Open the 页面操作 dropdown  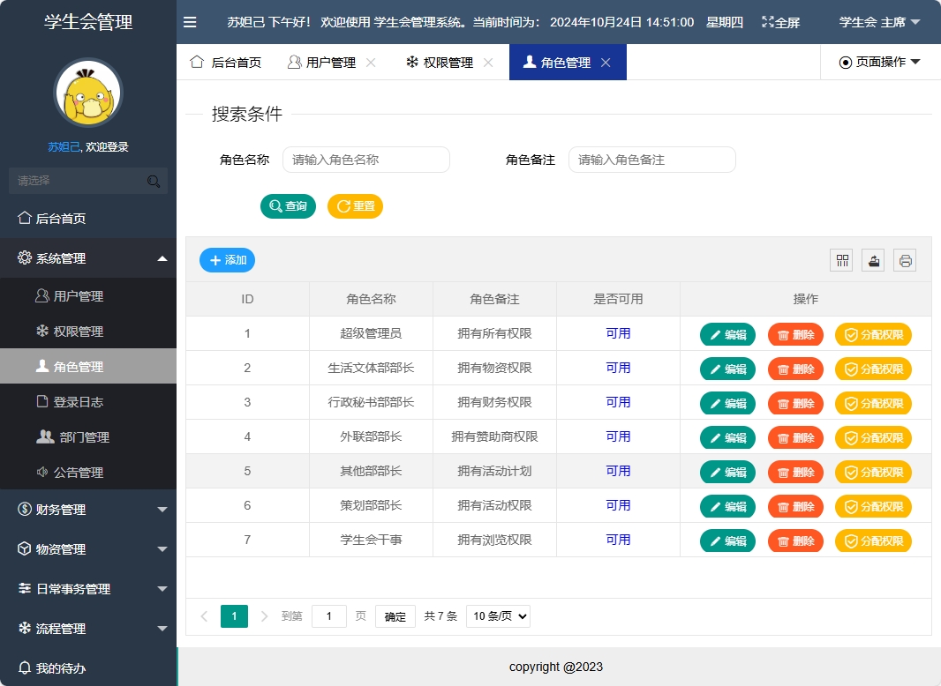click(880, 62)
